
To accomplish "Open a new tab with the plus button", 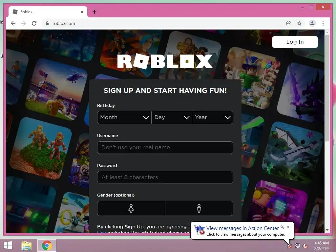I will 94,12.
